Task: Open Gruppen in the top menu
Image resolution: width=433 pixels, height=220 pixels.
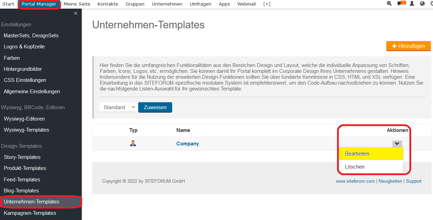Action: [135, 4]
